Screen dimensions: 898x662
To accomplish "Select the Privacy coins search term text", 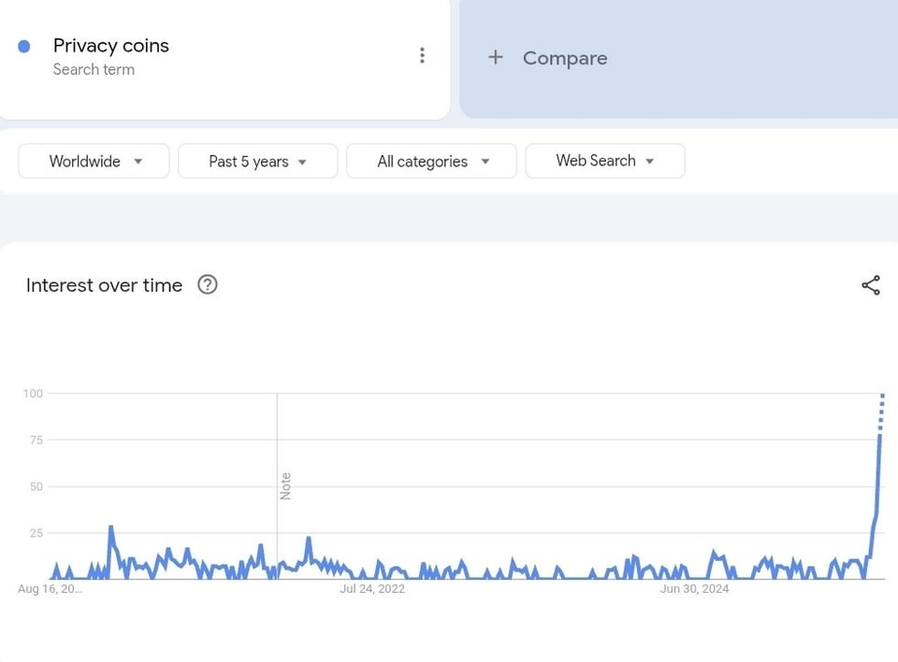I will (111, 46).
